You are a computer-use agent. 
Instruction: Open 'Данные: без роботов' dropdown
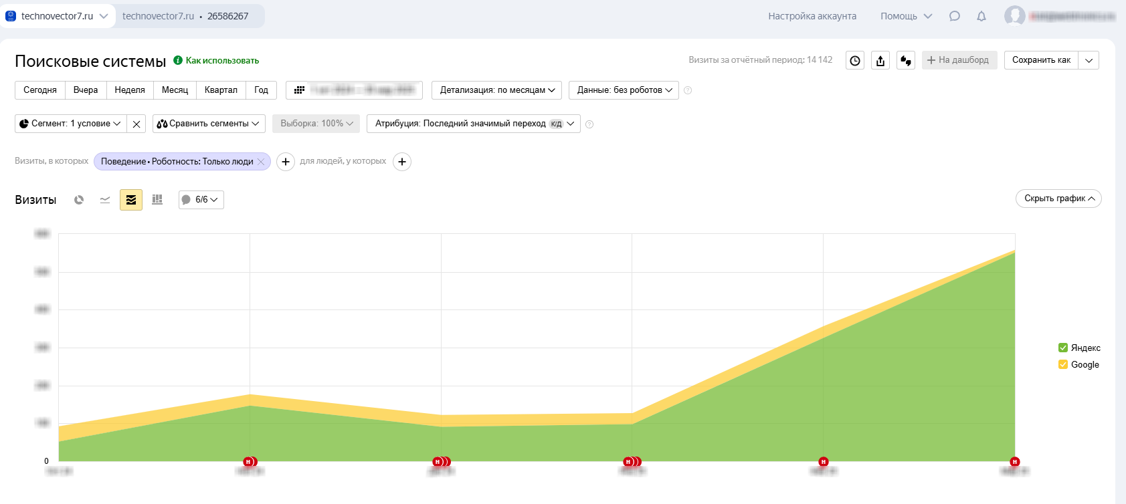(x=624, y=90)
